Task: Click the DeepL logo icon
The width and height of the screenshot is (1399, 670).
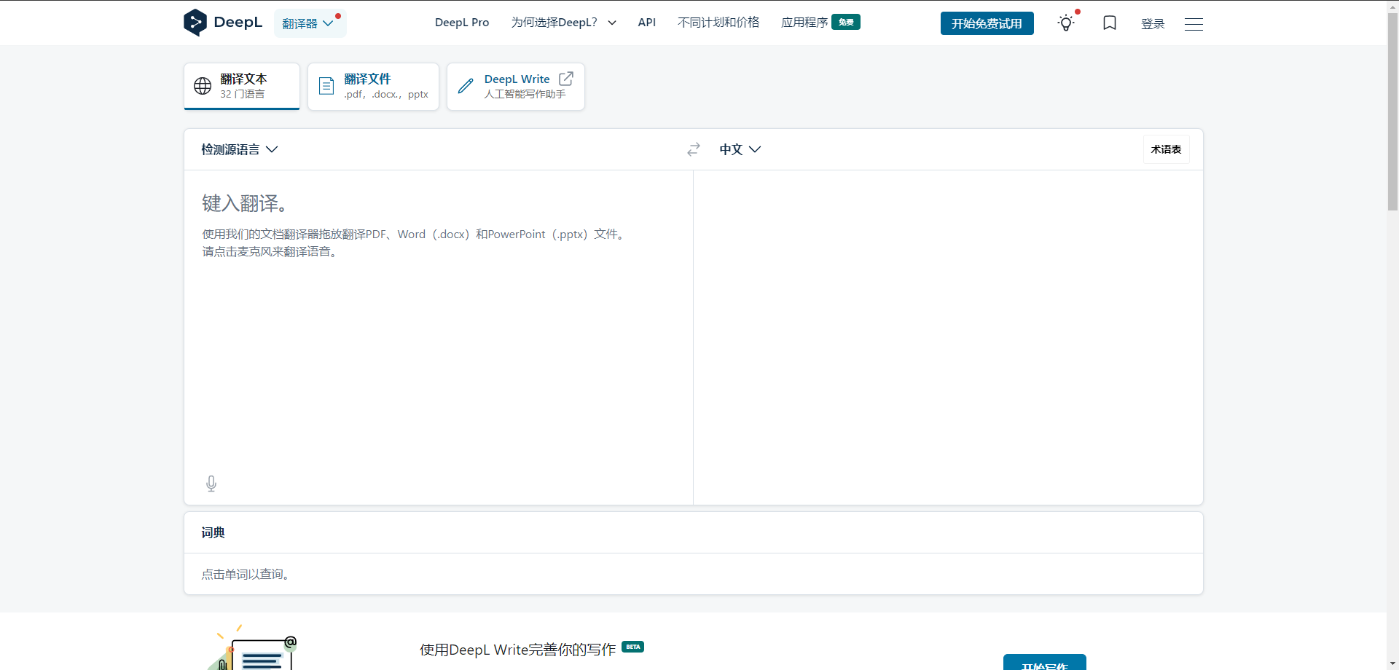Action: click(x=195, y=23)
